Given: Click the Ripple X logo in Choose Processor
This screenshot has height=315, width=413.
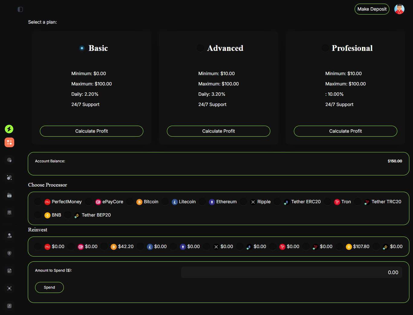Looking at the screenshot, I should pos(253,202).
